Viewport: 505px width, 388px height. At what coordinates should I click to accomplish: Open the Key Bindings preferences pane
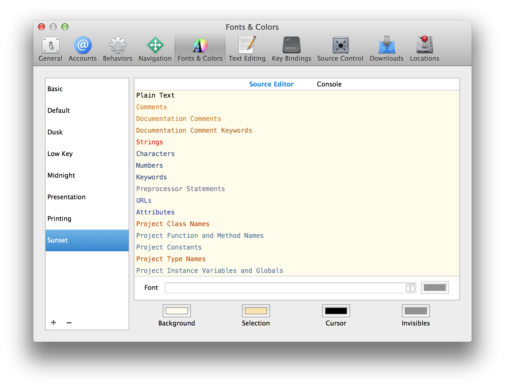291,49
